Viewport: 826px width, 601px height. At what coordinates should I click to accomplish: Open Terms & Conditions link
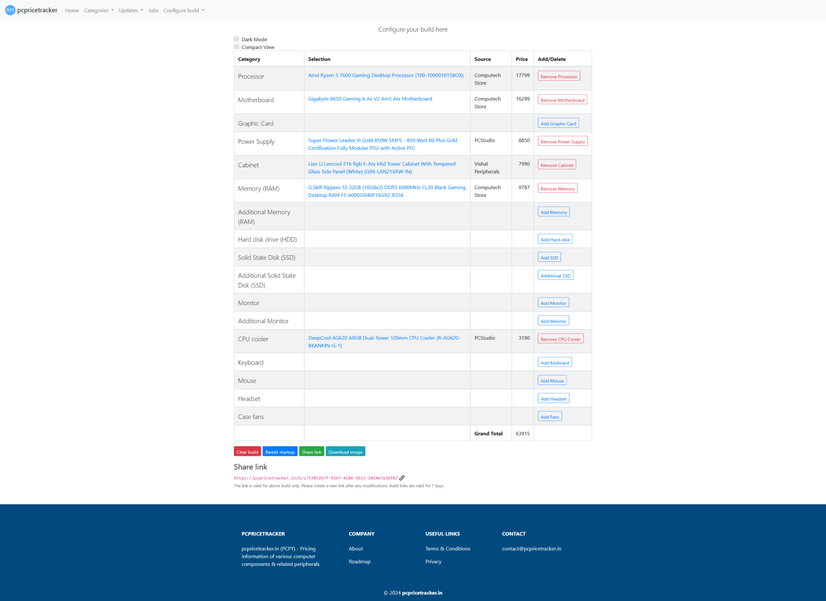click(x=448, y=548)
